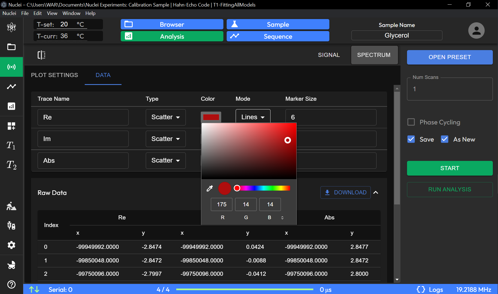This screenshot has width=498, height=294.
Task: Click the Im trace name field
Action: pyautogui.click(x=83, y=139)
